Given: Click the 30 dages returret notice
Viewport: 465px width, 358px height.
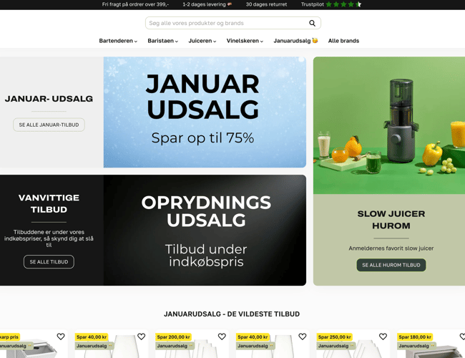Looking at the screenshot, I should tap(266, 4).
